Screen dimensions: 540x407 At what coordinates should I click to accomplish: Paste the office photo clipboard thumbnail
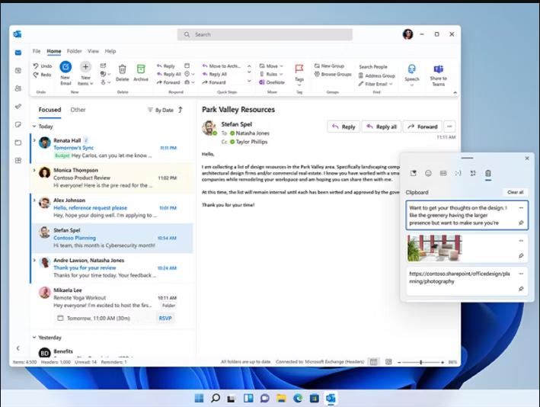point(434,248)
